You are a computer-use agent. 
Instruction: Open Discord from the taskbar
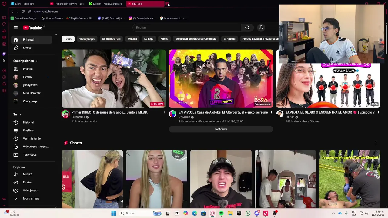pyautogui.click(x=257, y=213)
